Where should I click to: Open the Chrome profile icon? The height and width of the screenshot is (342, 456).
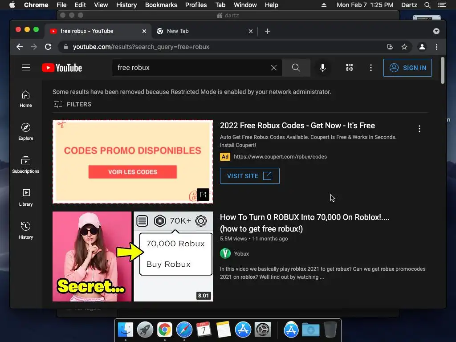[422, 47]
